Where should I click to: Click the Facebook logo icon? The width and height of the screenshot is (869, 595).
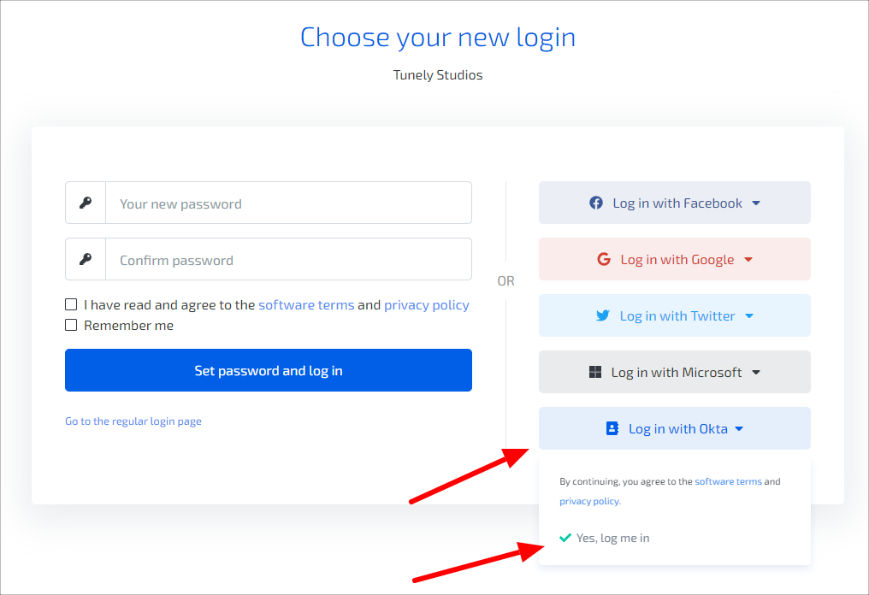tap(596, 203)
